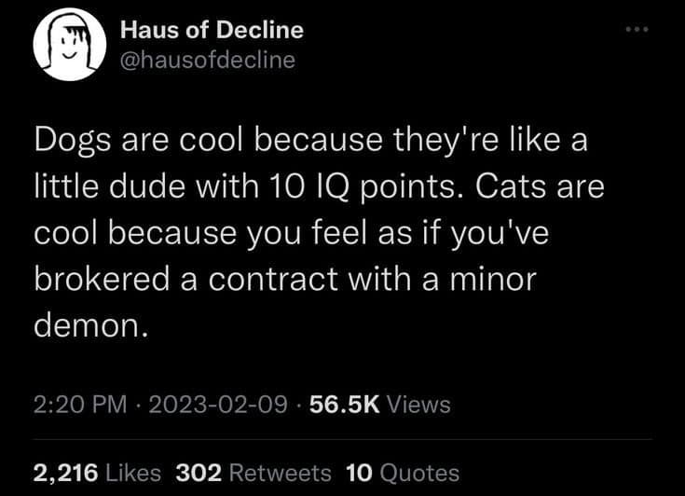The height and width of the screenshot is (496, 685).
Task: Click the phrase "you feel as if you've"
Action: [419, 232]
